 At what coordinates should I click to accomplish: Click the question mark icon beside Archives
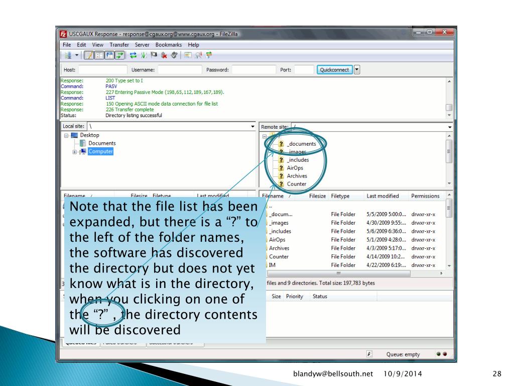(281, 176)
